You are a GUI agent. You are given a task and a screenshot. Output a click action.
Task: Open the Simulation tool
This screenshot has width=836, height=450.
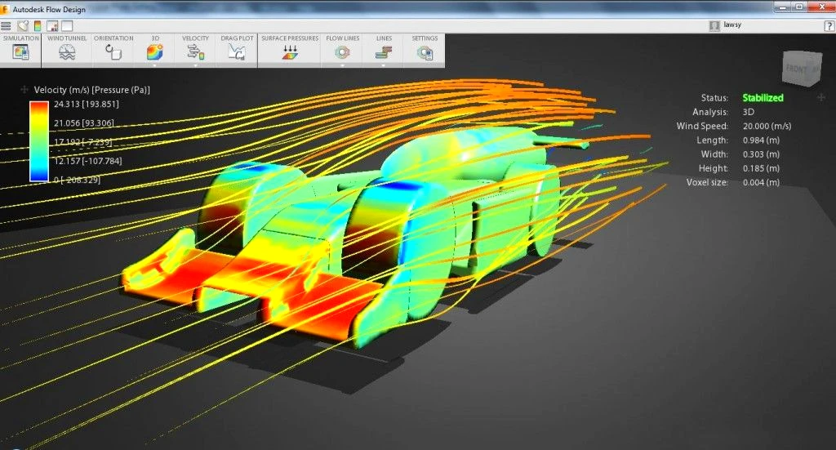pos(20,49)
